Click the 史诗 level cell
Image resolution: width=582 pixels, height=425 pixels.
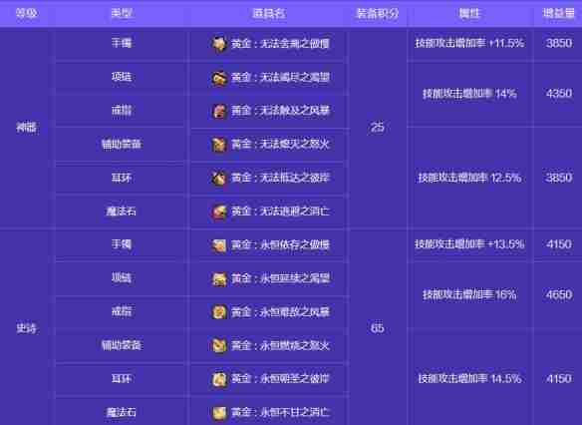(x=27, y=328)
